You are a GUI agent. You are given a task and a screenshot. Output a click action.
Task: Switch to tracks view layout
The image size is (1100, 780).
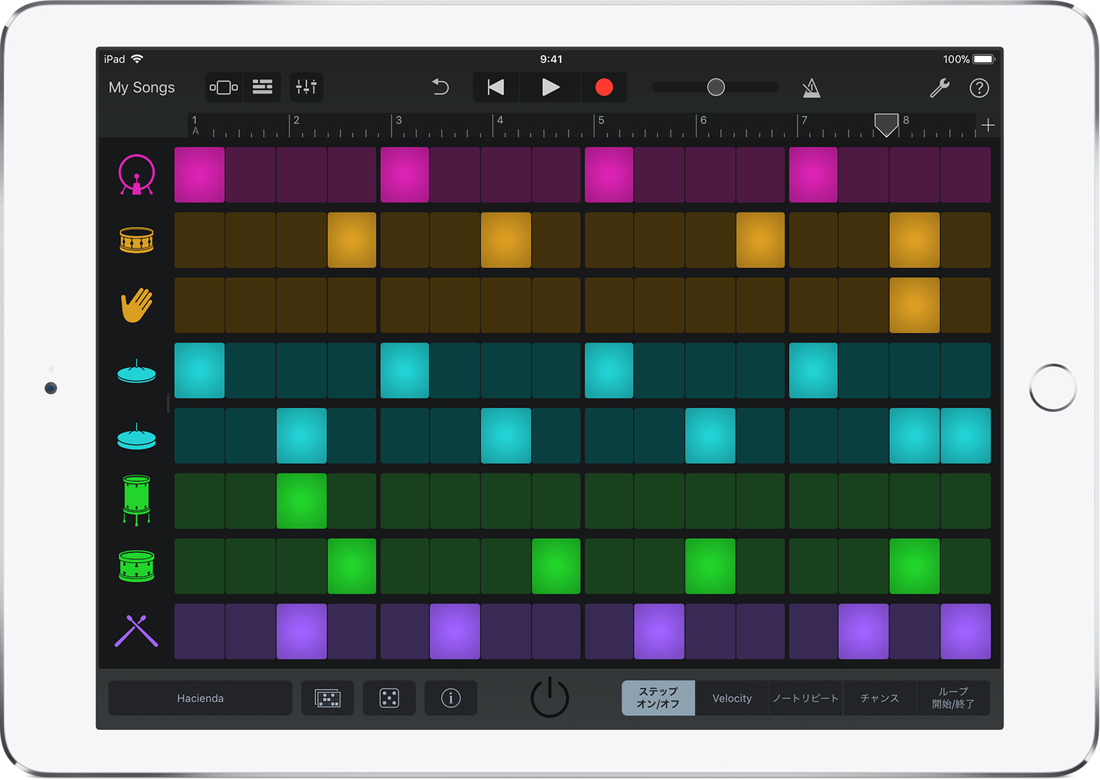pos(262,87)
